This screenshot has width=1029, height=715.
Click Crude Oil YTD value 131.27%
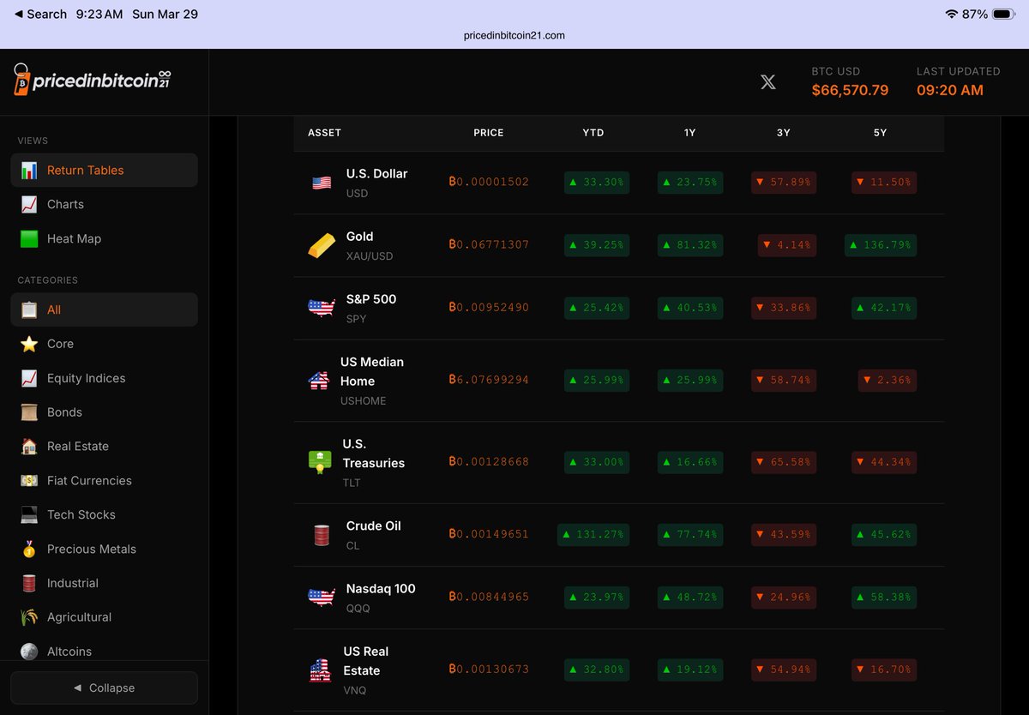593,534
